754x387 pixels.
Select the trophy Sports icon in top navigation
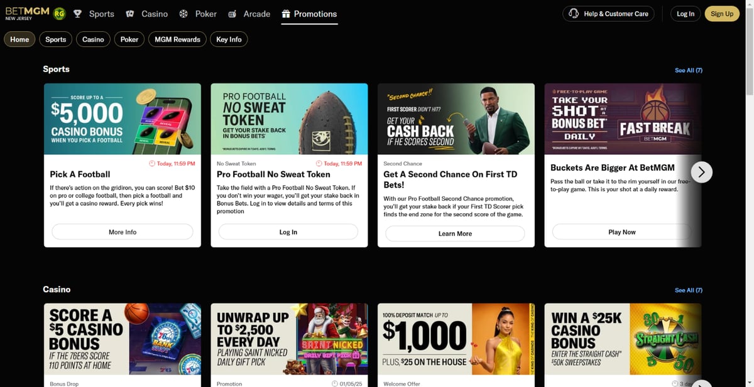point(77,14)
